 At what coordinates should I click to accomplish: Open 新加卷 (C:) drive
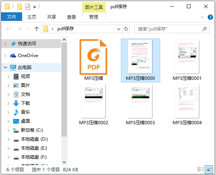(x=32, y=130)
